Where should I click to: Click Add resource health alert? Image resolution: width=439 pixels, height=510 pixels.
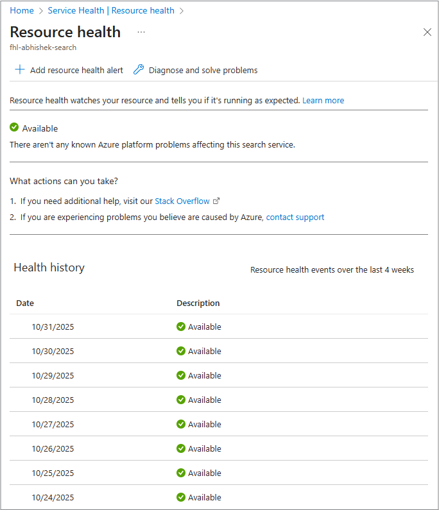[76, 70]
